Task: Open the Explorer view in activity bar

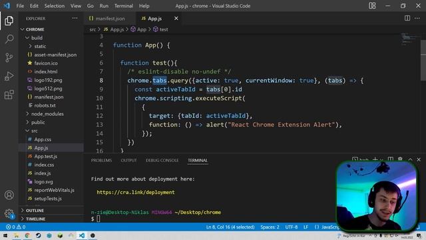Action: click(x=9, y=21)
